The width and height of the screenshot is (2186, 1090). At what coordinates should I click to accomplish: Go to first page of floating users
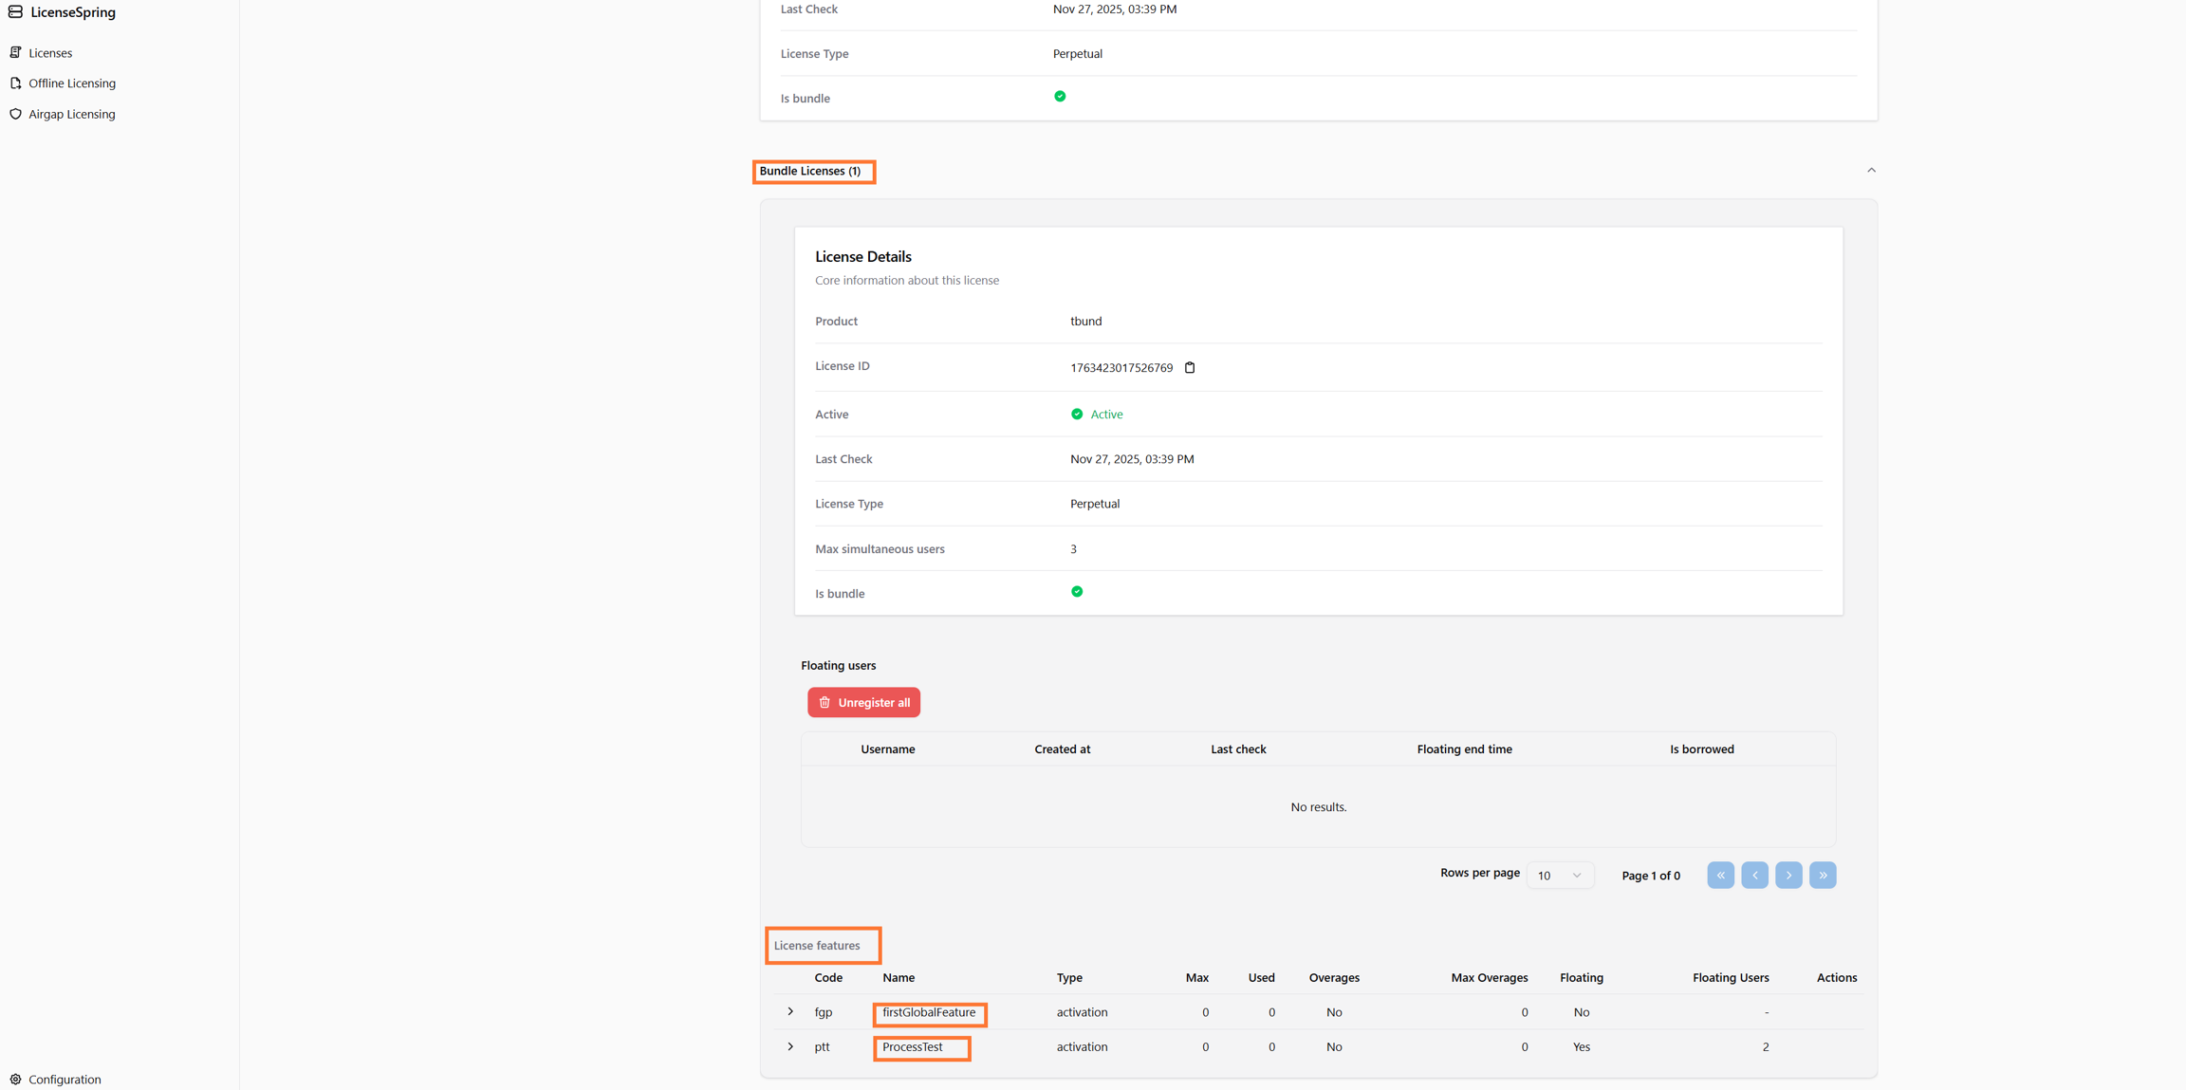pyautogui.click(x=1720, y=875)
